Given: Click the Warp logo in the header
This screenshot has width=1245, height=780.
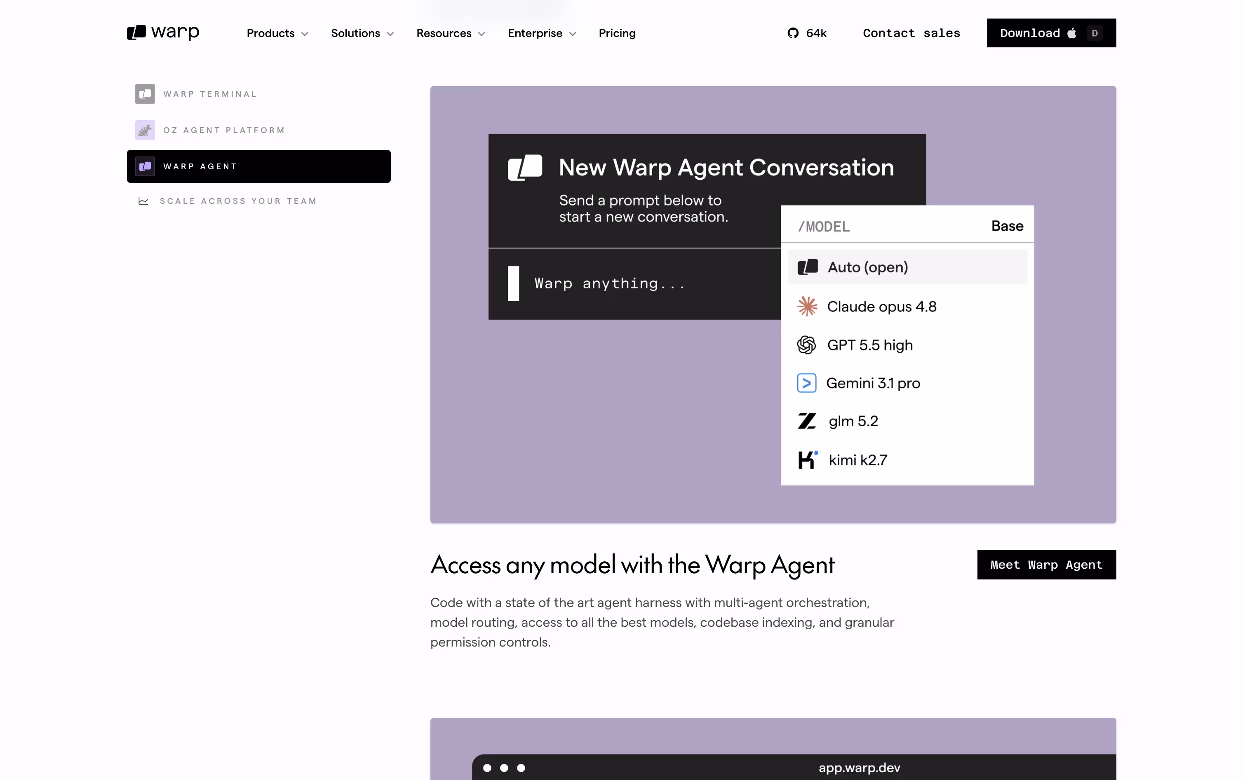Looking at the screenshot, I should [x=163, y=33].
